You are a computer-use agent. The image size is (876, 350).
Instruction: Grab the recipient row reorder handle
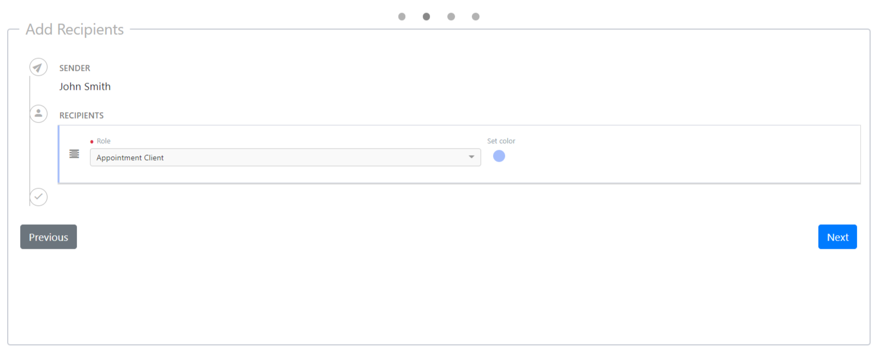74,154
